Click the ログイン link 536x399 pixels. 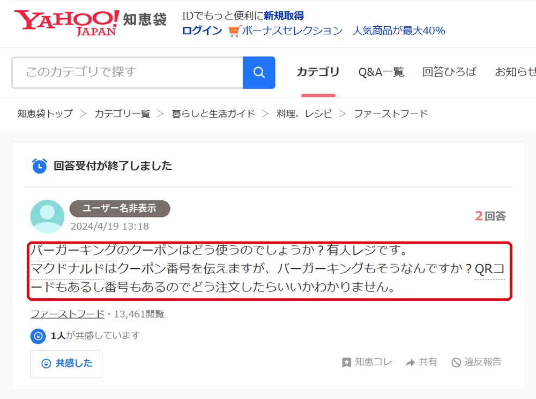[x=202, y=31]
